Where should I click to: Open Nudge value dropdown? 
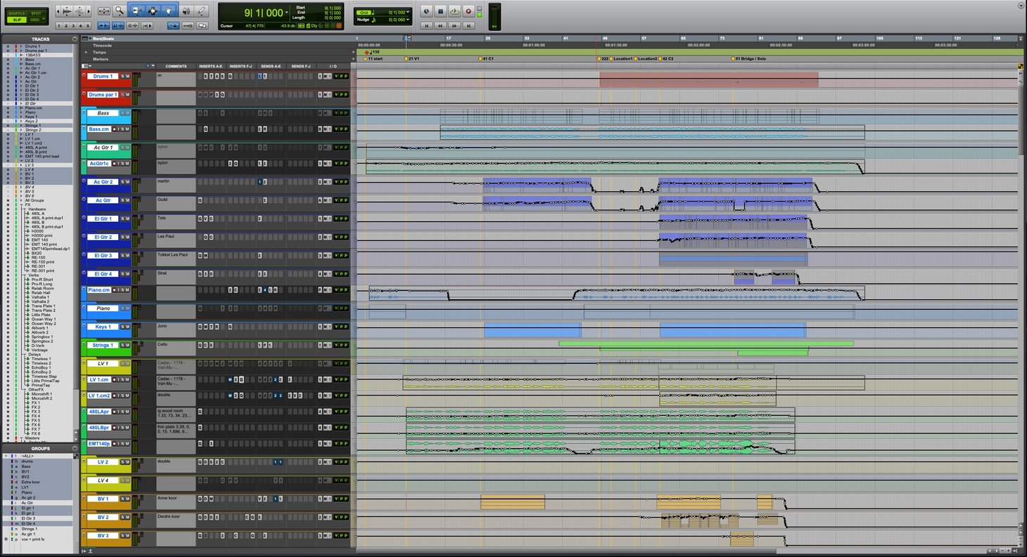[409, 20]
